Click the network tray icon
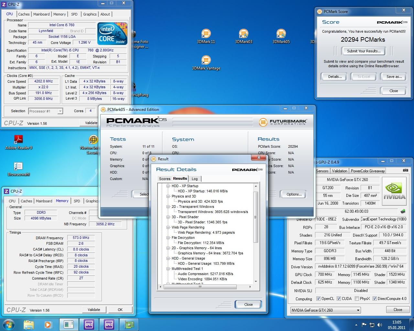The width and height of the screenshot is (414, 331). coord(372,325)
